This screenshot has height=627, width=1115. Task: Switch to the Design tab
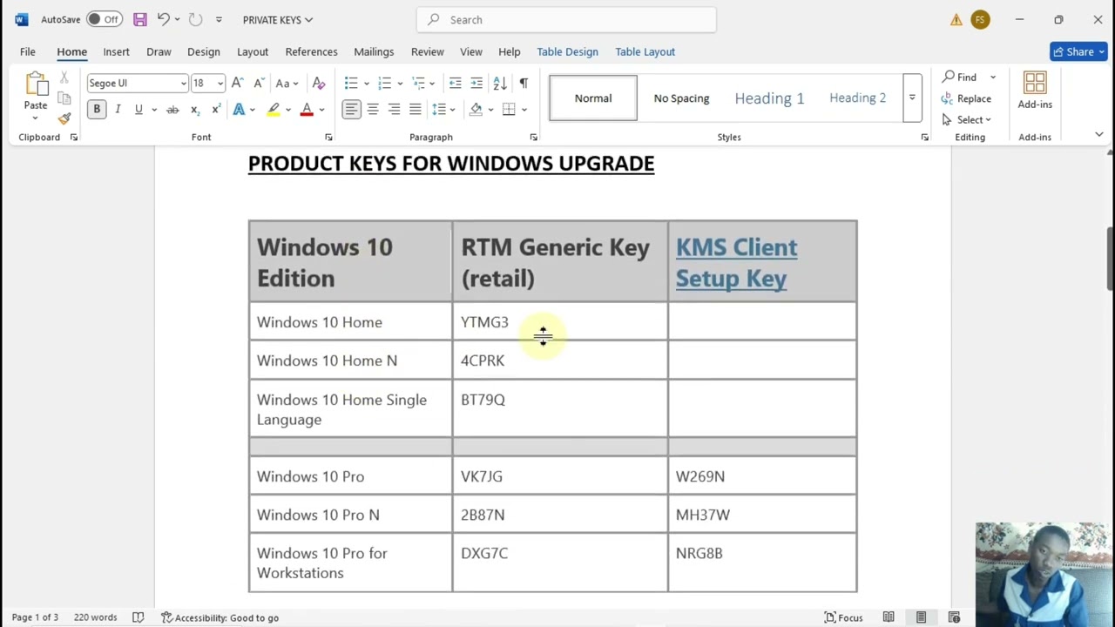click(204, 51)
